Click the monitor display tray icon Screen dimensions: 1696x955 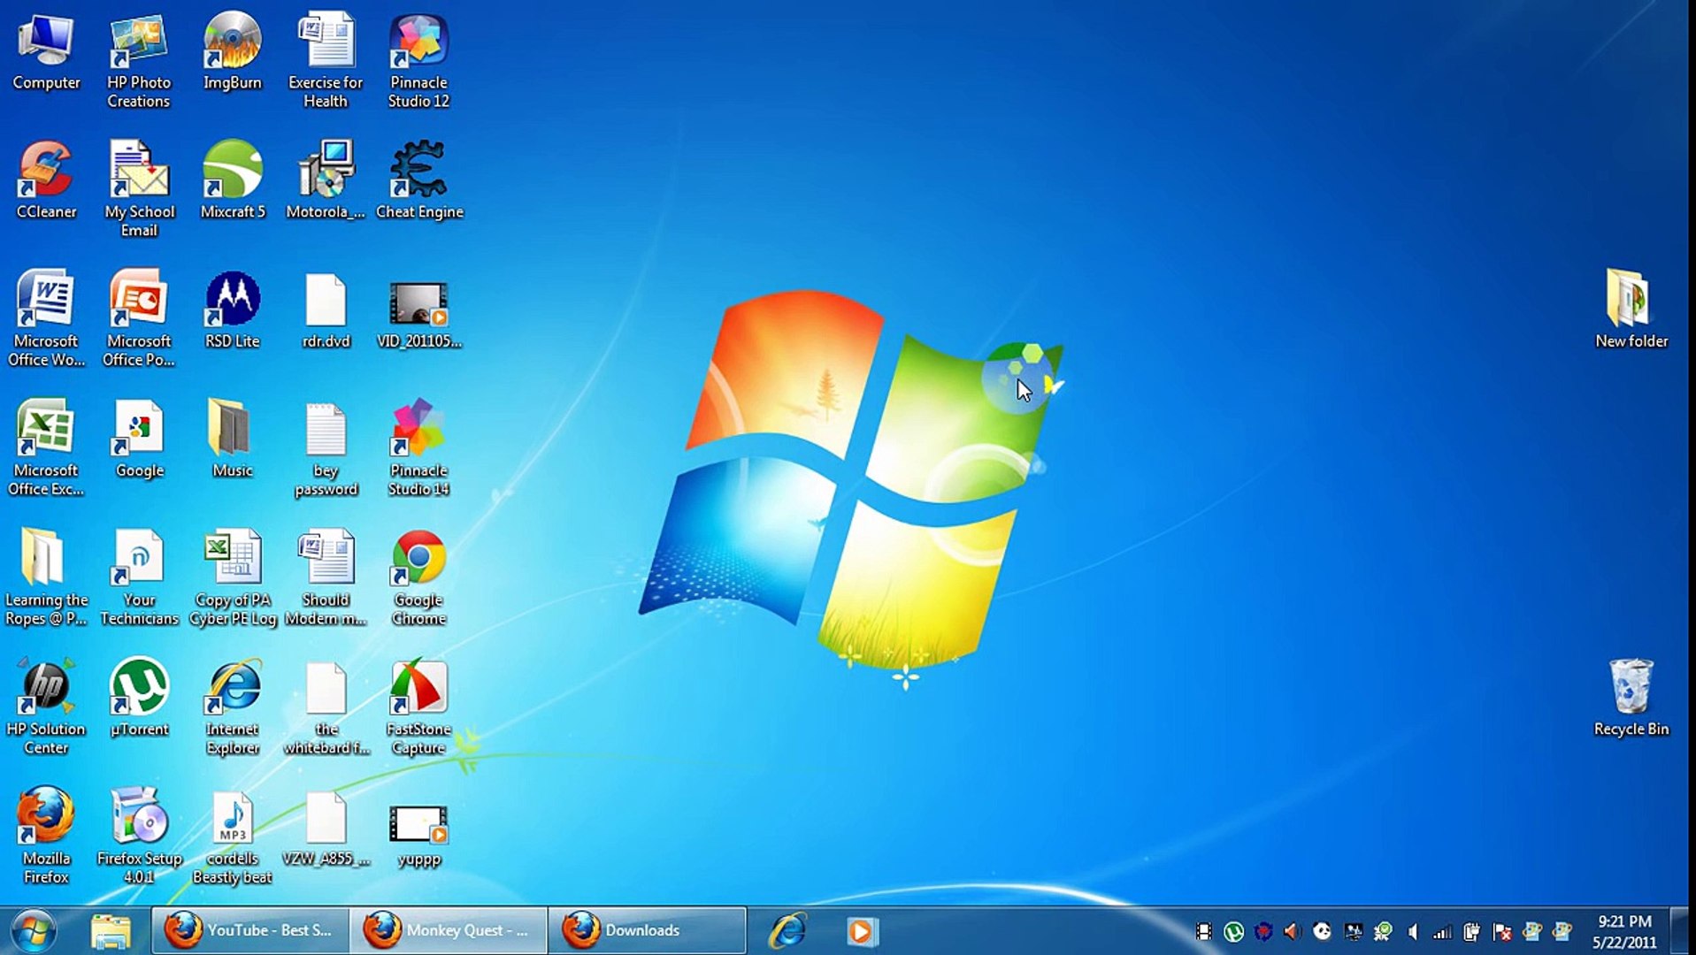(x=1353, y=931)
